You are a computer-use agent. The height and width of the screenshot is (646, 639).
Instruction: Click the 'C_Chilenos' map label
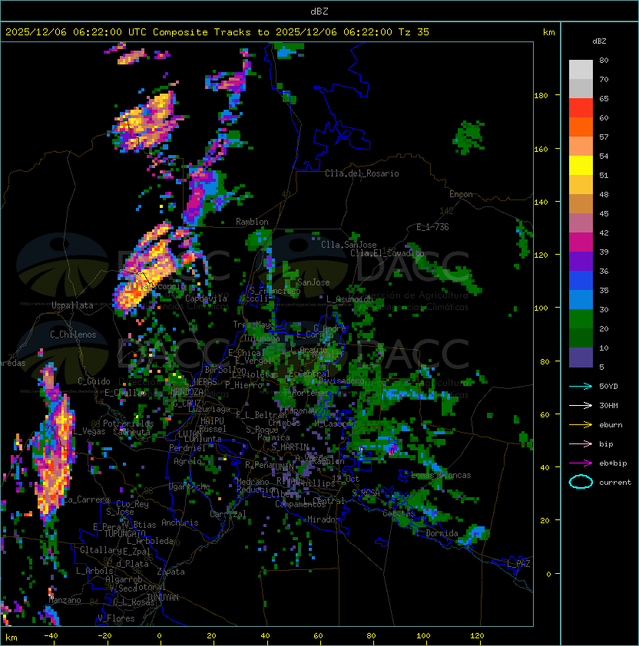click(73, 335)
